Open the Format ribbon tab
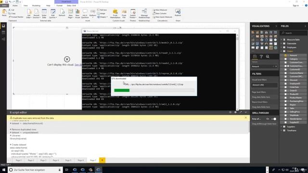 point(59,5)
